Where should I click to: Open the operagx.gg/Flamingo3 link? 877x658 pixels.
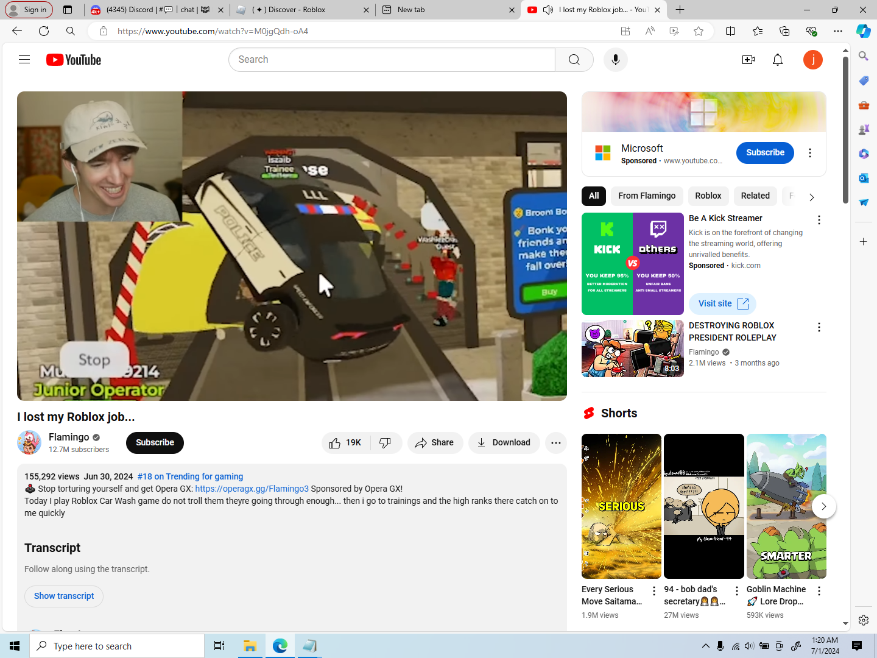tap(252, 489)
